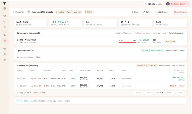
Task: Click 'No open positions — flat.' text
Action: click(x=29, y=57)
